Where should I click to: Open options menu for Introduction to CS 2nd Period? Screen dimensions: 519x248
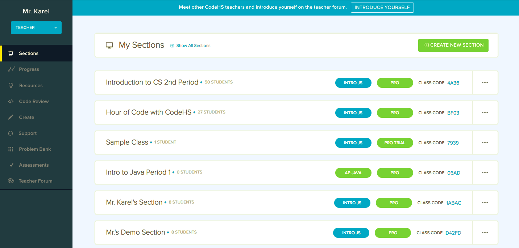[485, 82]
